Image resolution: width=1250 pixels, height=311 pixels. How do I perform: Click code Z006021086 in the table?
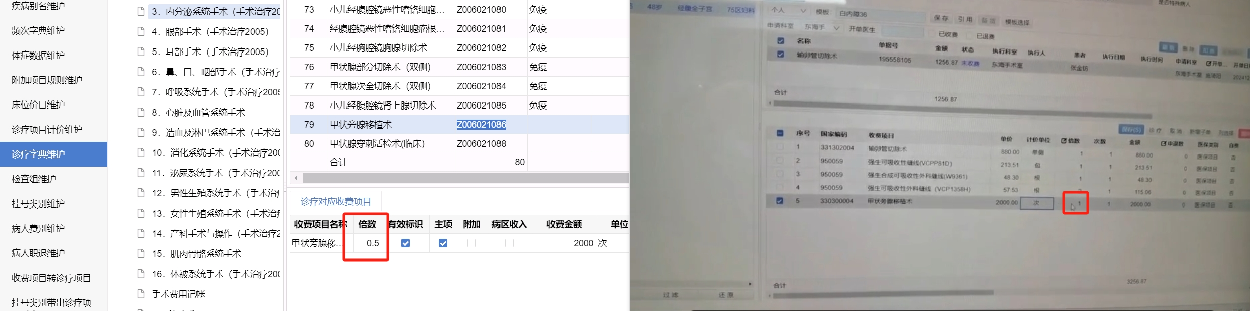(x=481, y=124)
